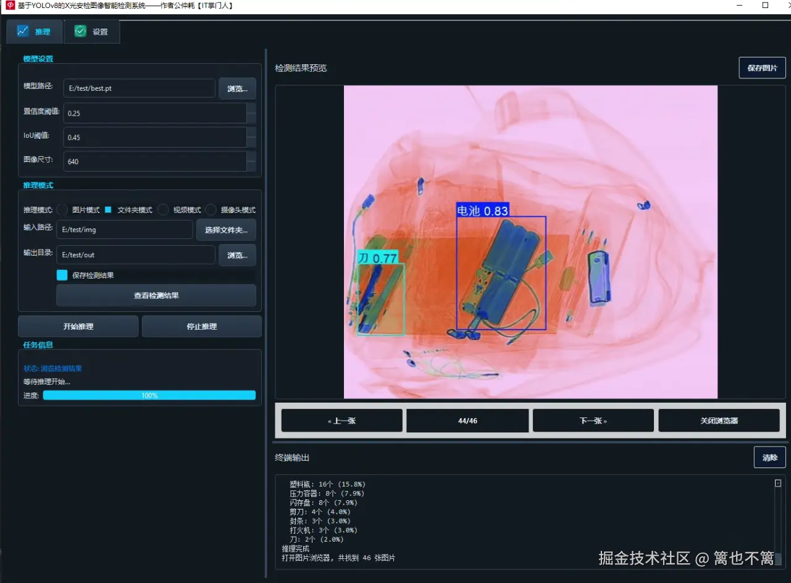Screen dimensions: 791x583
Task: Edit the 输出目录 field E:/test/out
Action: coord(136,254)
